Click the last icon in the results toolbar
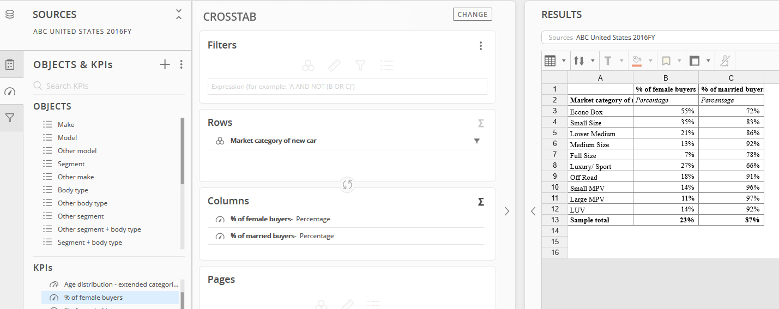Image resolution: width=779 pixels, height=309 pixels. [x=725, y=61]
